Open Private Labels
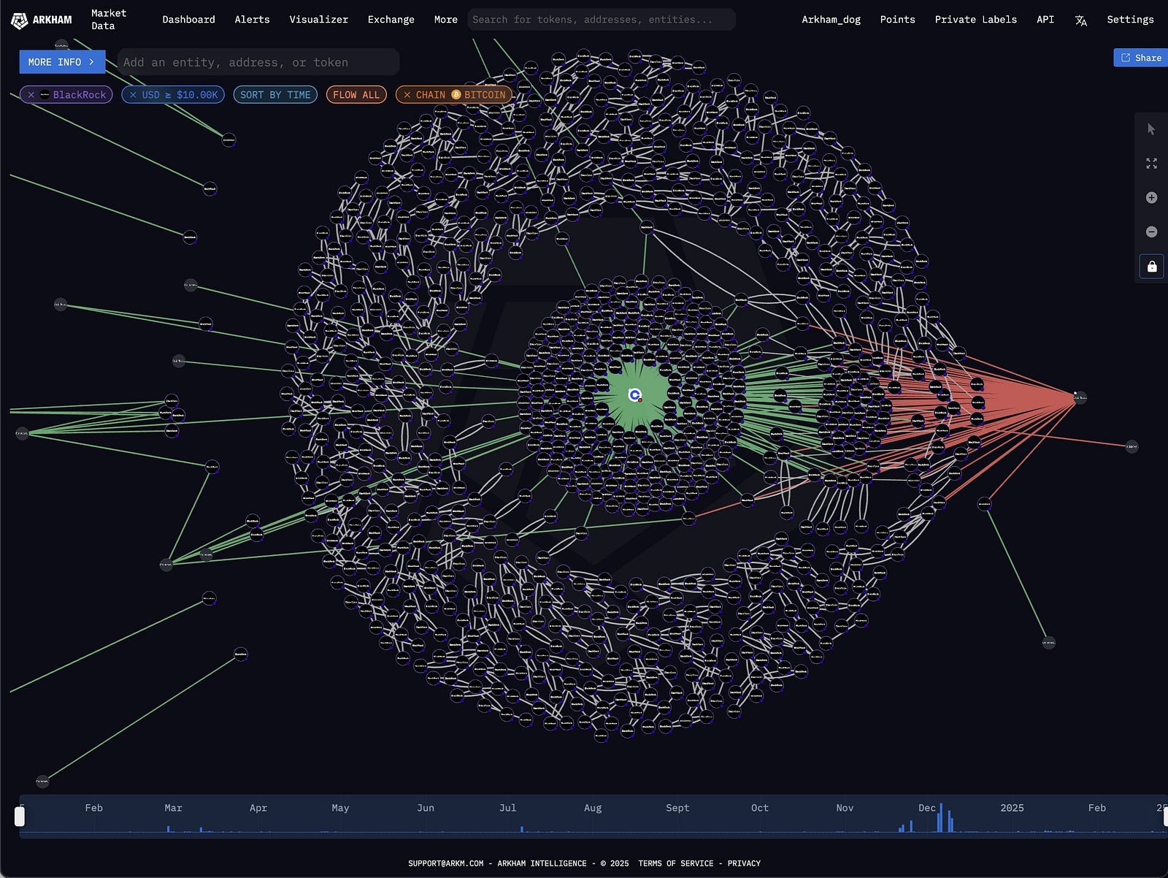Image resolution: width=1168 pixels, height=878 pixels. click(x=975, y=20)
